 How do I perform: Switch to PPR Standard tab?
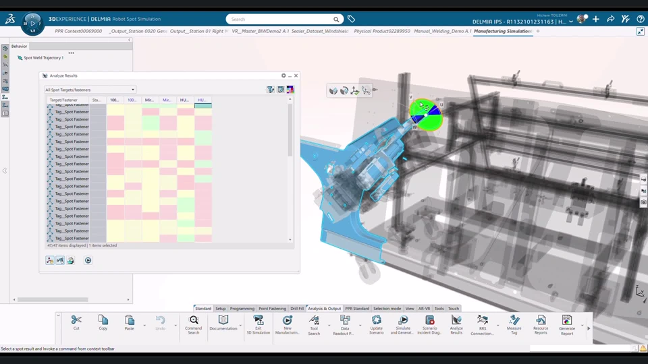point(357,308)
